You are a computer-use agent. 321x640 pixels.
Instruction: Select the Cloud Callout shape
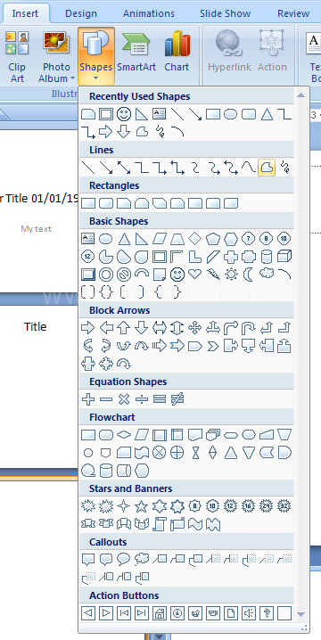141,559
